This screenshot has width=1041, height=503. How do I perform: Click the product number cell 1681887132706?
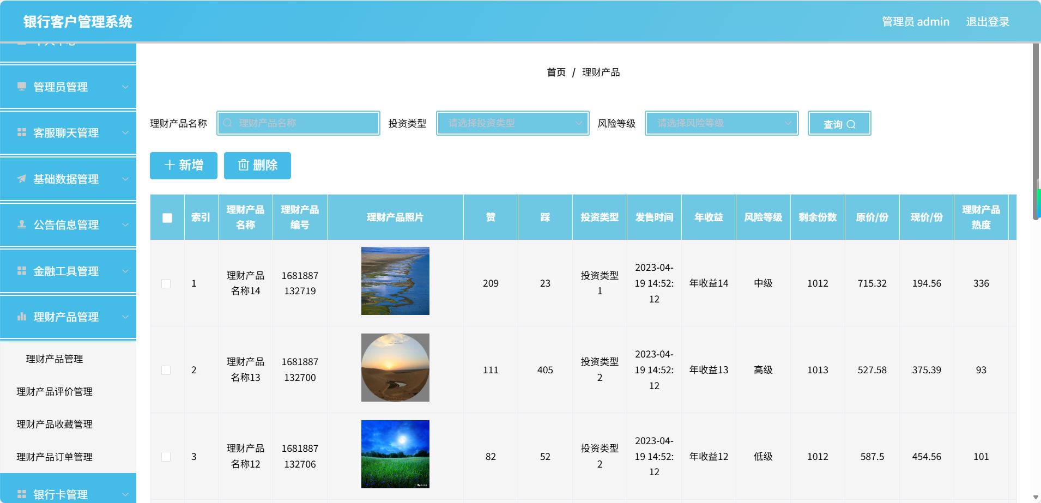point(300,456)
